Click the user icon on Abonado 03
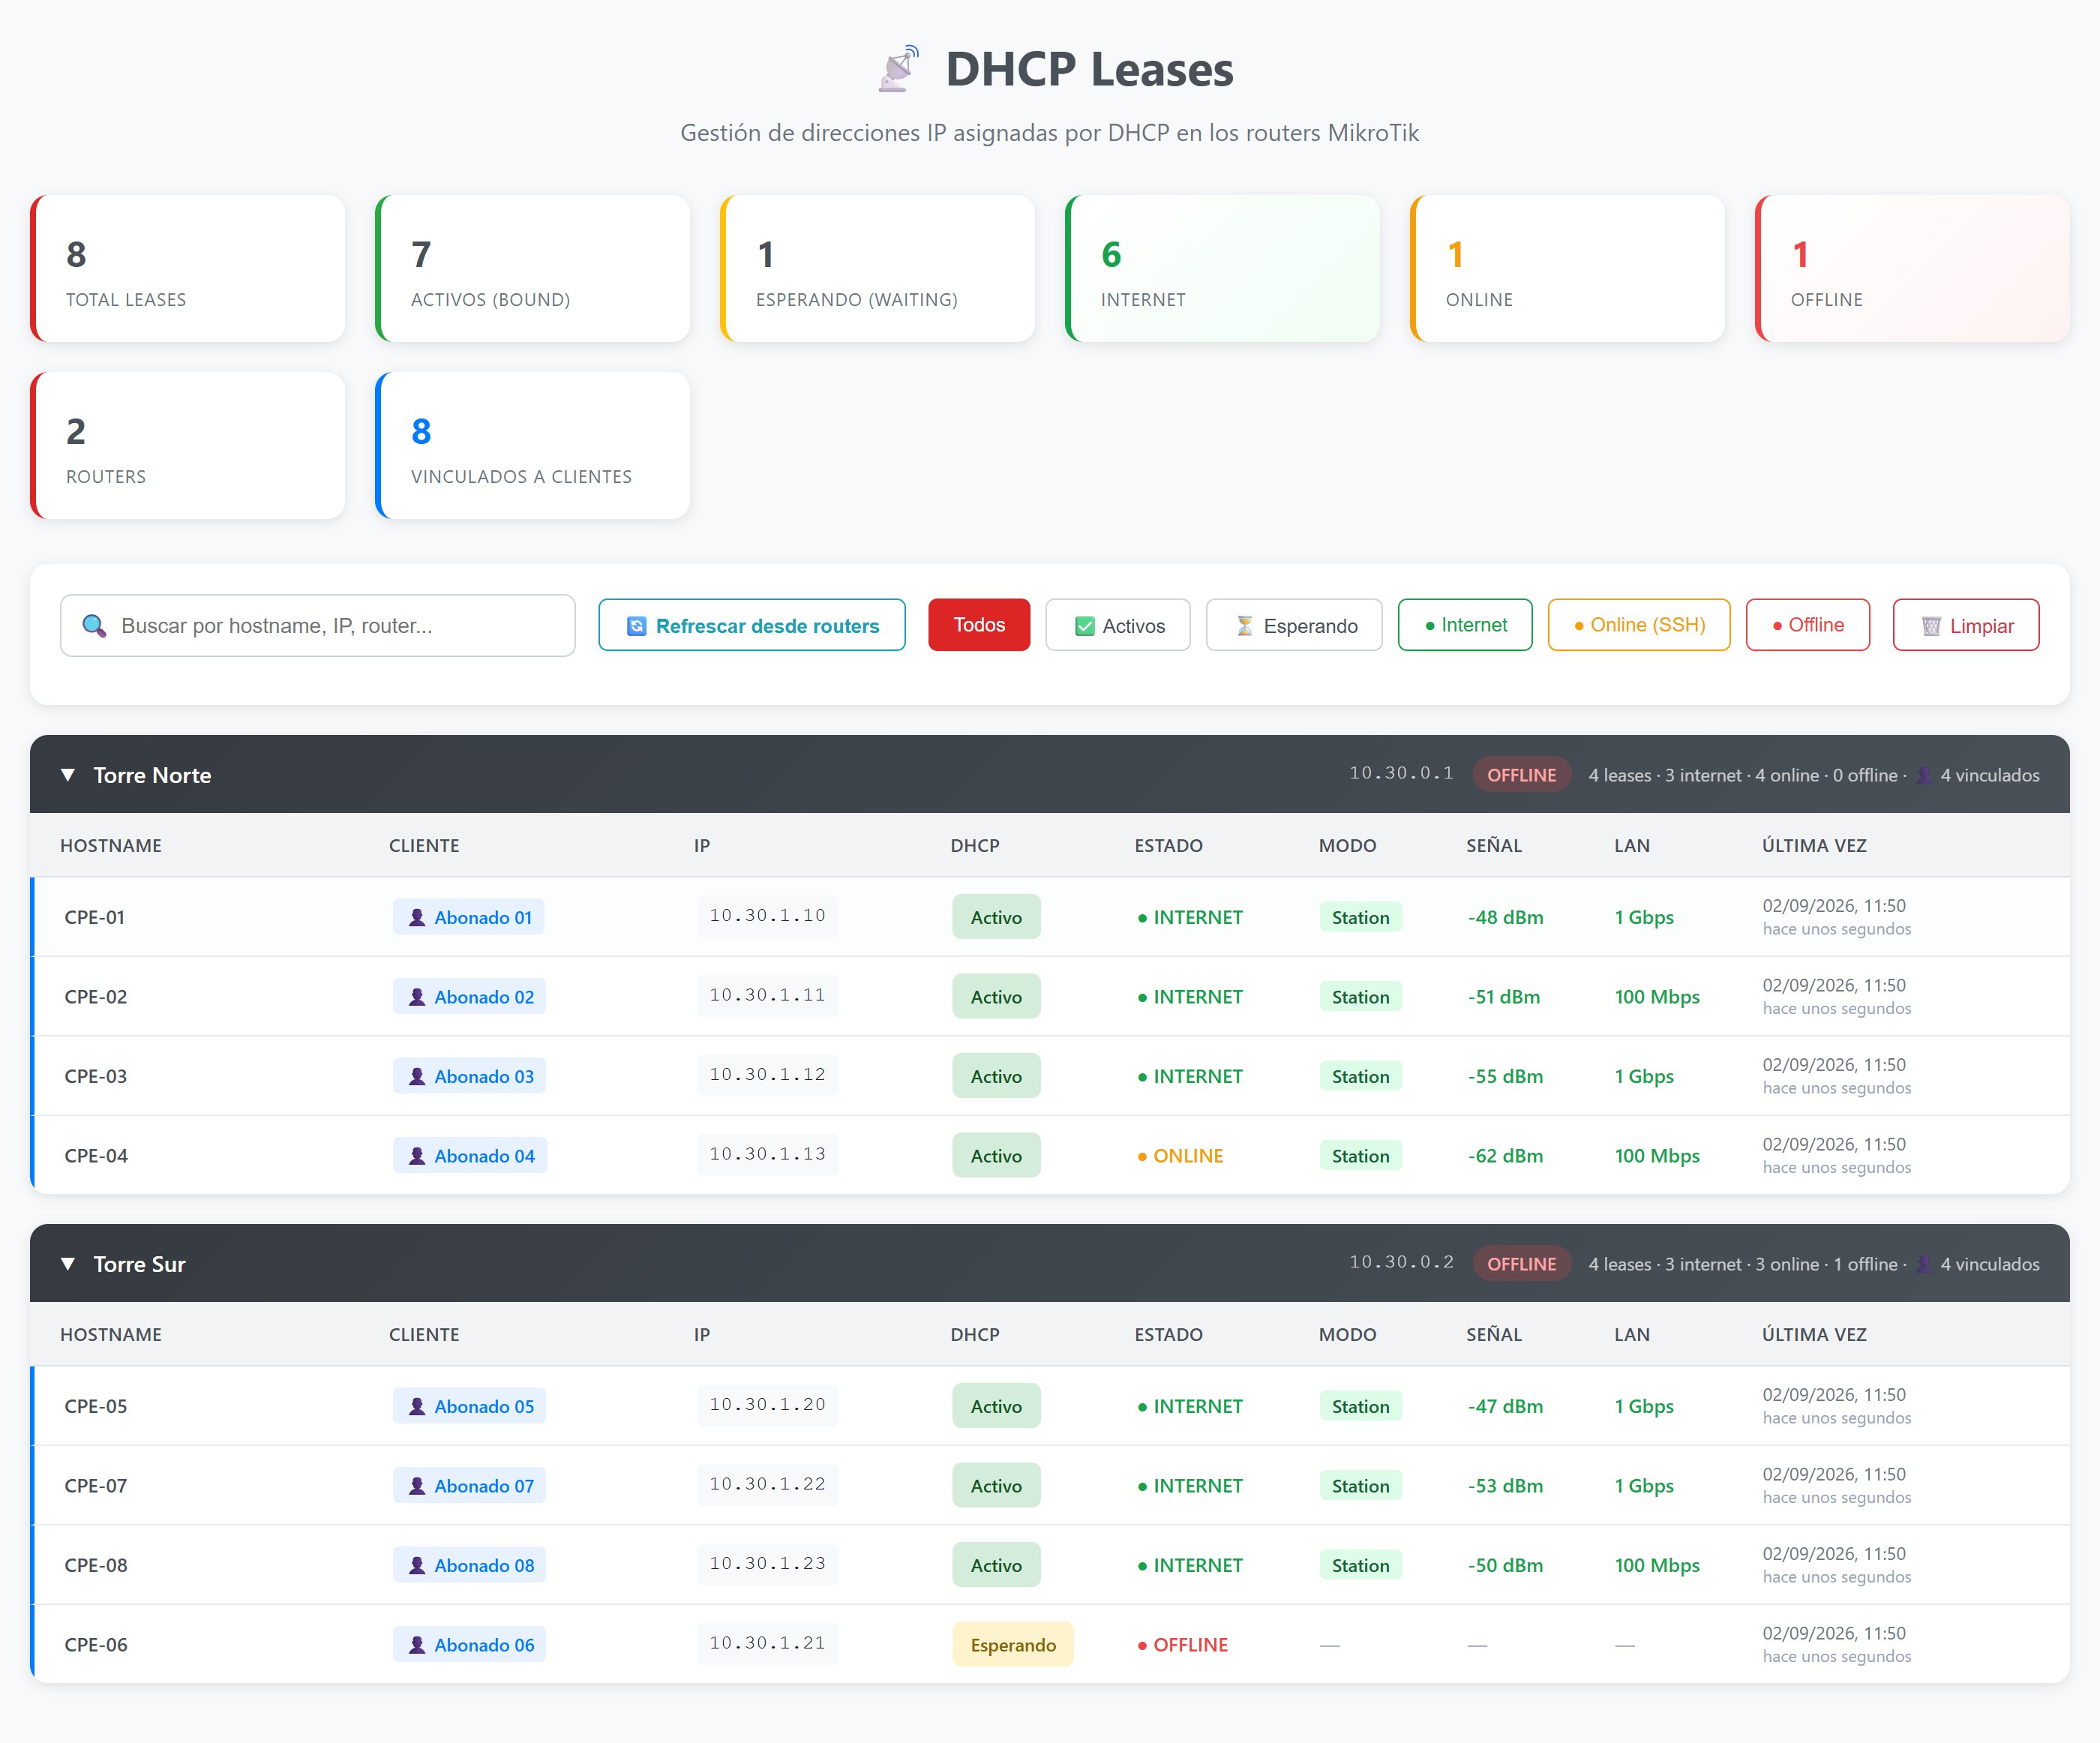The width and height of the screenshot is (2100, 1743). pyautogui.click(x=417, y=1076)
